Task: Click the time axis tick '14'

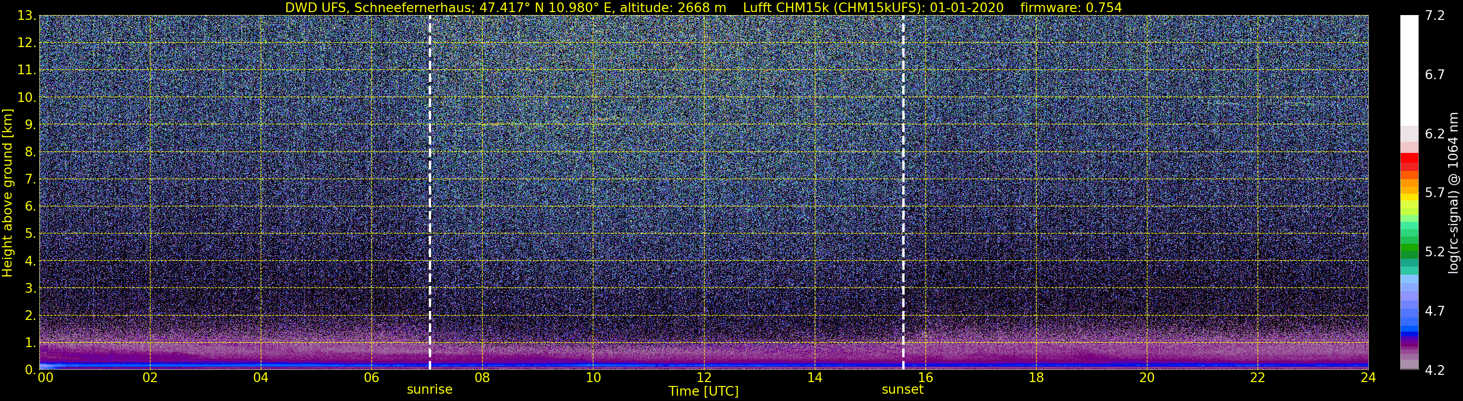Action: tap(814, 378)
